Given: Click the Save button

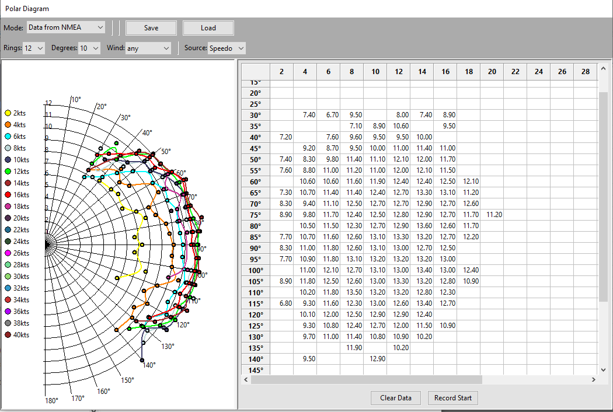Looking at the screenshot, I should click(151, 28).
